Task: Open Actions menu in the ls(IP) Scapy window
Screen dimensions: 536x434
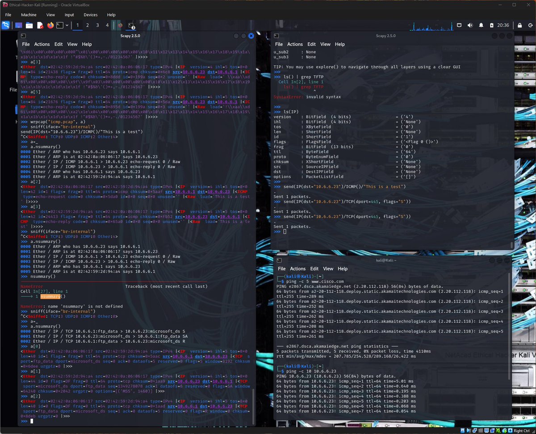Action: pyautogui.click(x=295, y=44)
